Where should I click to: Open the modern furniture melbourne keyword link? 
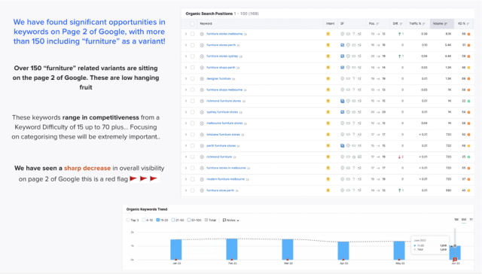225,179
